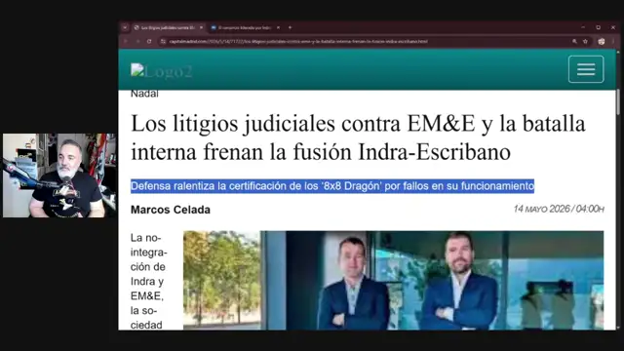The width and height of the screenshot is (624, 351).
Task: Click the site Logo2 image
Action: [162, 71]
